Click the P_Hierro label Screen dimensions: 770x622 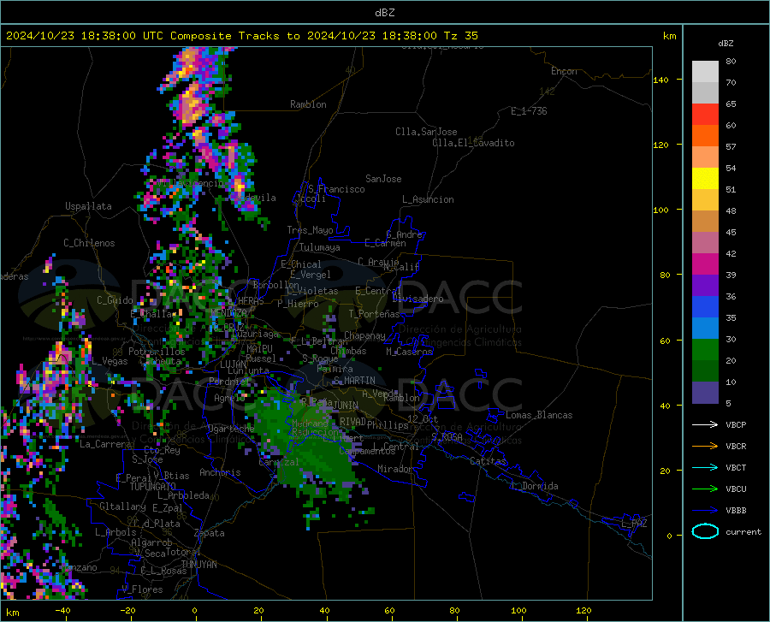pos(298,304)
